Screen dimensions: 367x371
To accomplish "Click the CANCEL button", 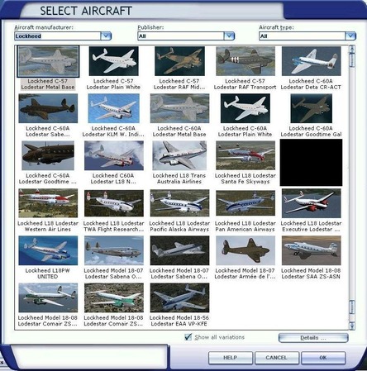I will pos(276,358).
